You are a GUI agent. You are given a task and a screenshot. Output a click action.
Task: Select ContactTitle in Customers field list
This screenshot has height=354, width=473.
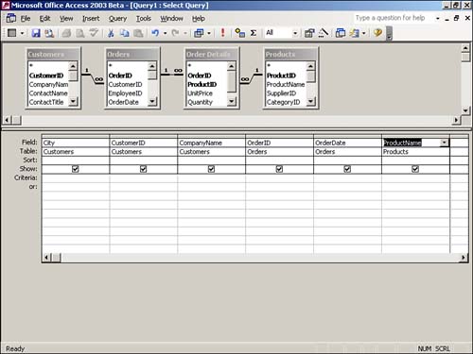coord(46,102)
